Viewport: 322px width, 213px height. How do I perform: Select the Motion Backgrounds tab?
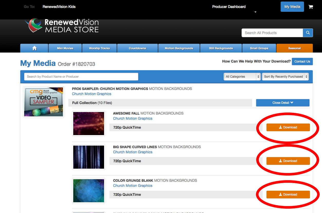pyautogui.click(x=179, y=48)
